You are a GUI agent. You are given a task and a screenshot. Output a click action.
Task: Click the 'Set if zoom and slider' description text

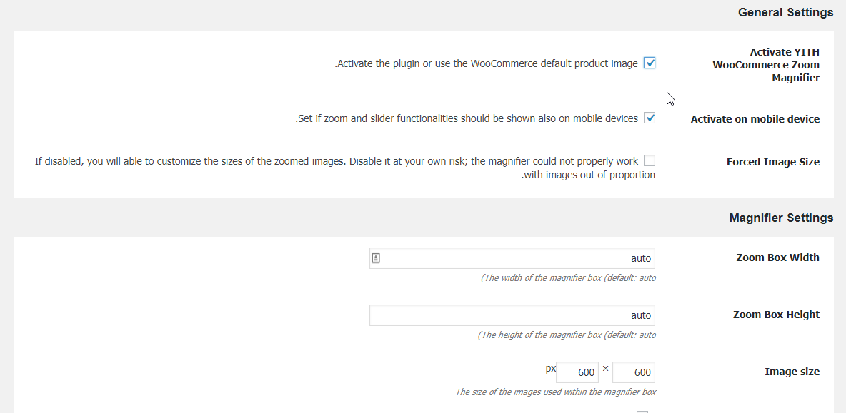[x=467, y=118]
